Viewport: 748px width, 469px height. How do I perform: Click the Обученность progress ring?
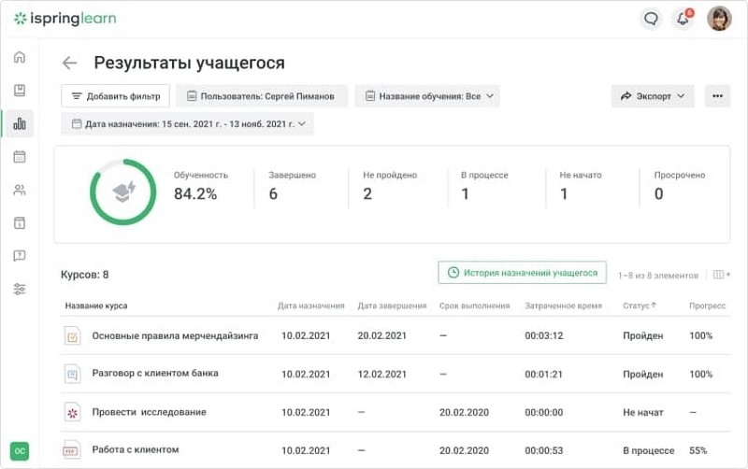[123, 192]
